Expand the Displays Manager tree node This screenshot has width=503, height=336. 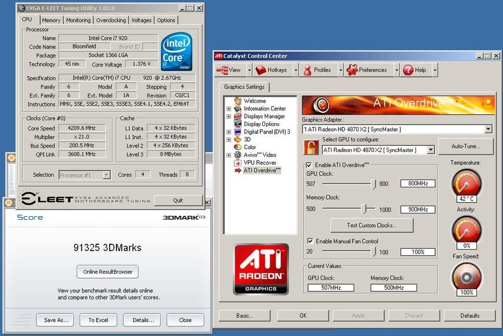pyautogui.click(x=229, y=117)
